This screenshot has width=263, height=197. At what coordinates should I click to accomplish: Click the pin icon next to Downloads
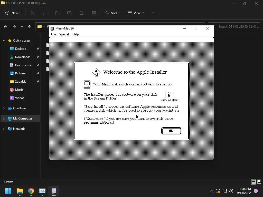coord(38,57)
